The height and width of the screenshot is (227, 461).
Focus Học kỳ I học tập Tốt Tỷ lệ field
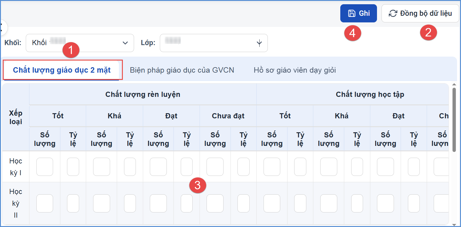coord(300,167)
